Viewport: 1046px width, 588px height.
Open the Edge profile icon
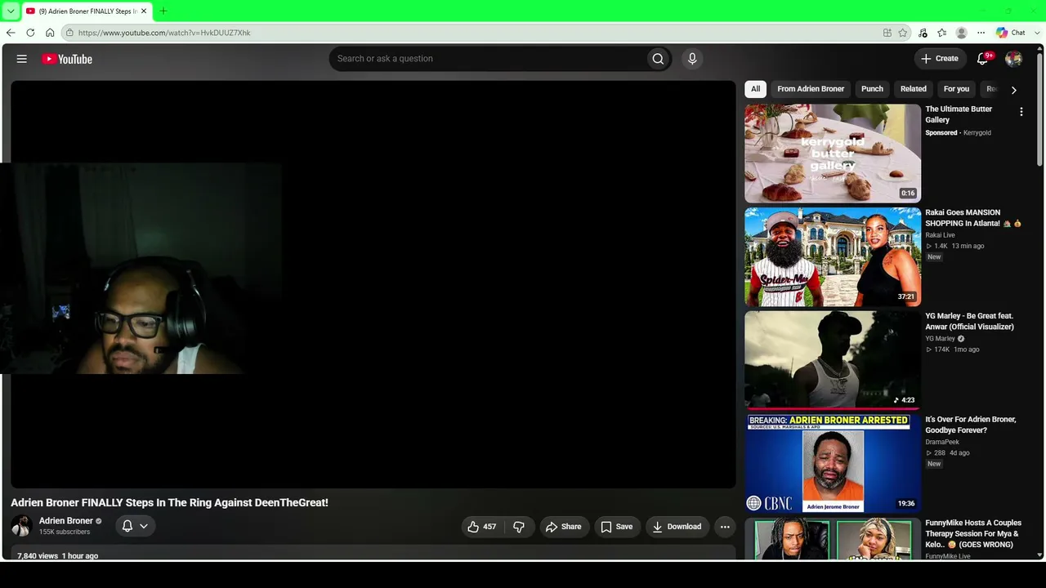(962, 33)
